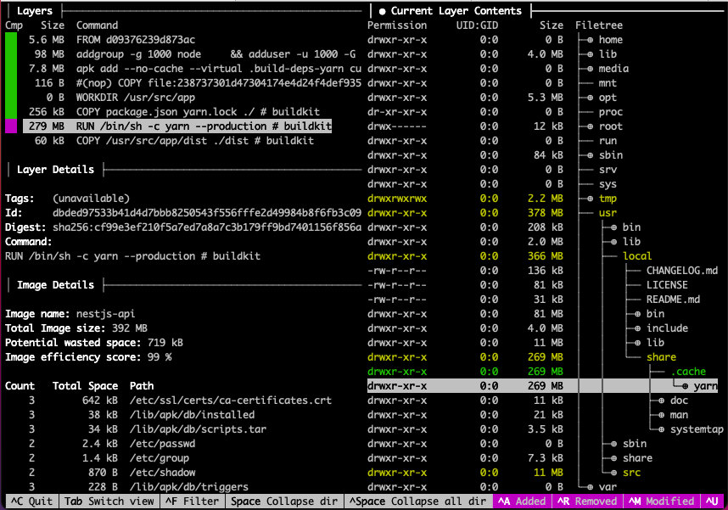Click the purple comparison marker beside RUN layer
Screen dimensions: 728x510
pyautogui.click(x=10, y=126)
